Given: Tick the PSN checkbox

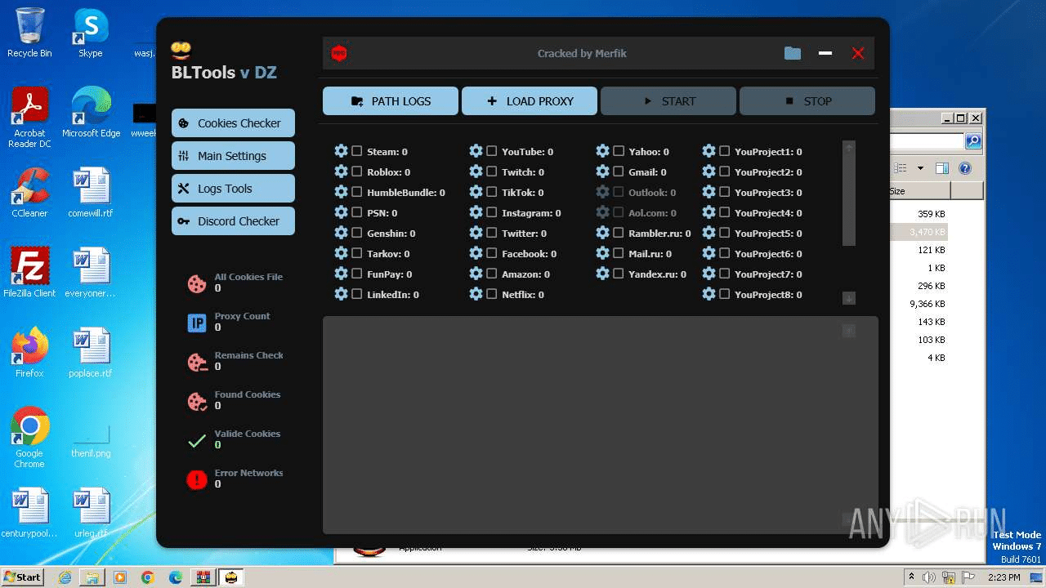Looking at the screenshot, I should click(356, 212).
